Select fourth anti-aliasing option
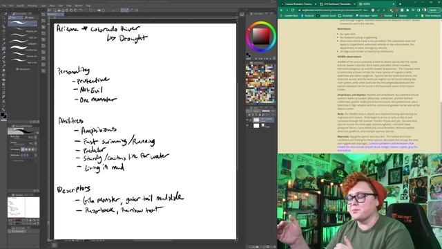Image resolution: width=442 pixels, height=249 pixels. (x=33, y=149)
